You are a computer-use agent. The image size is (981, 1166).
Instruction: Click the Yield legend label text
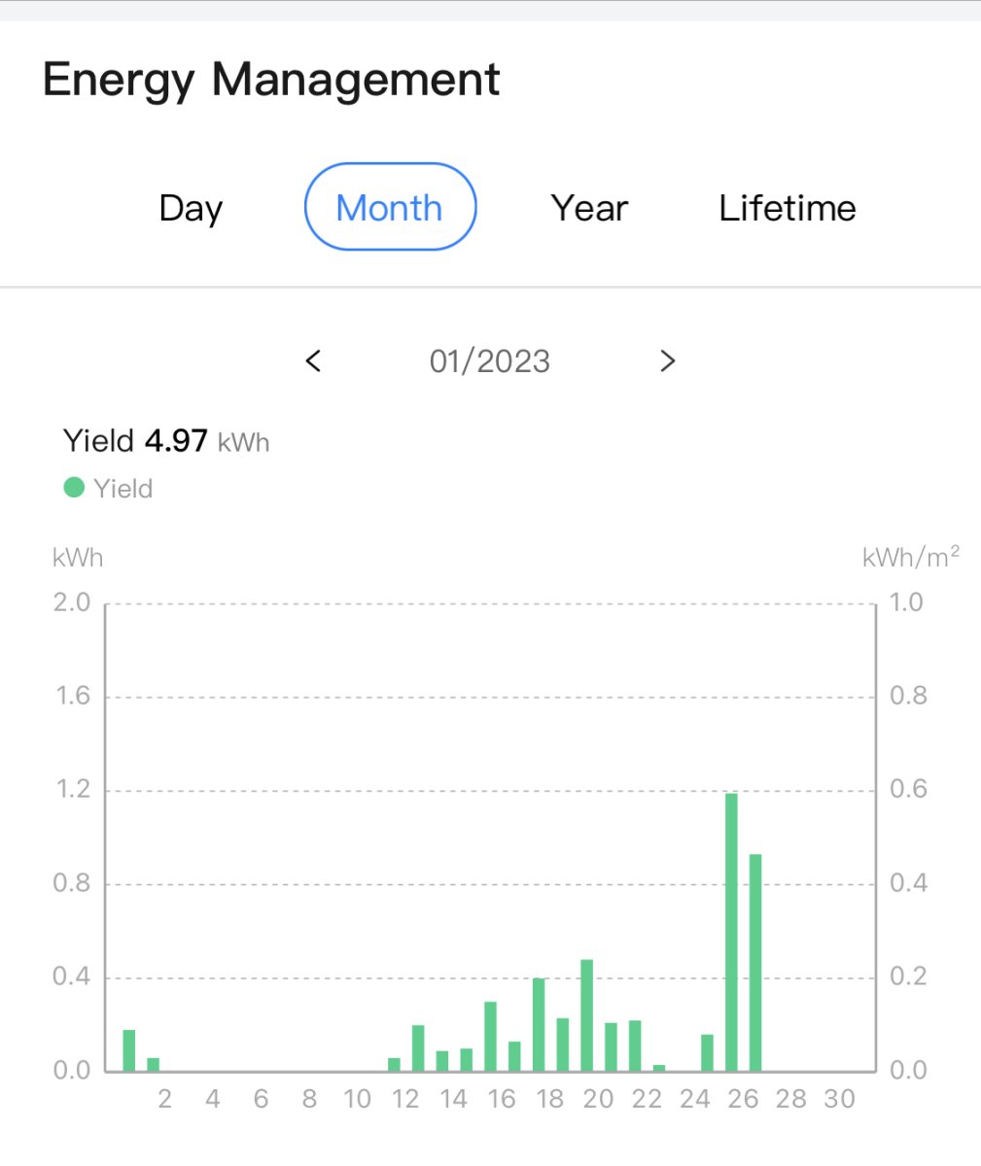click(x=123, y=488)
